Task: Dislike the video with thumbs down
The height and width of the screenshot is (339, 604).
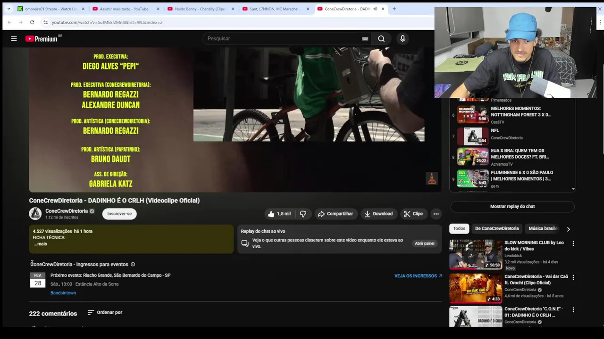Action: [x=303, y=214]
